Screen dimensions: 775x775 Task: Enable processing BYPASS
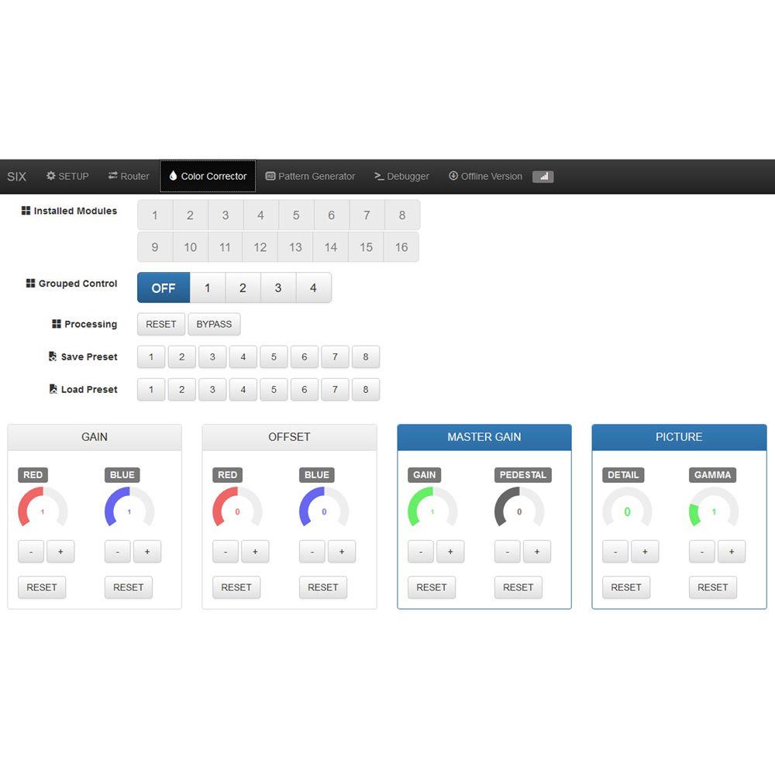click(x=214, y=324)
